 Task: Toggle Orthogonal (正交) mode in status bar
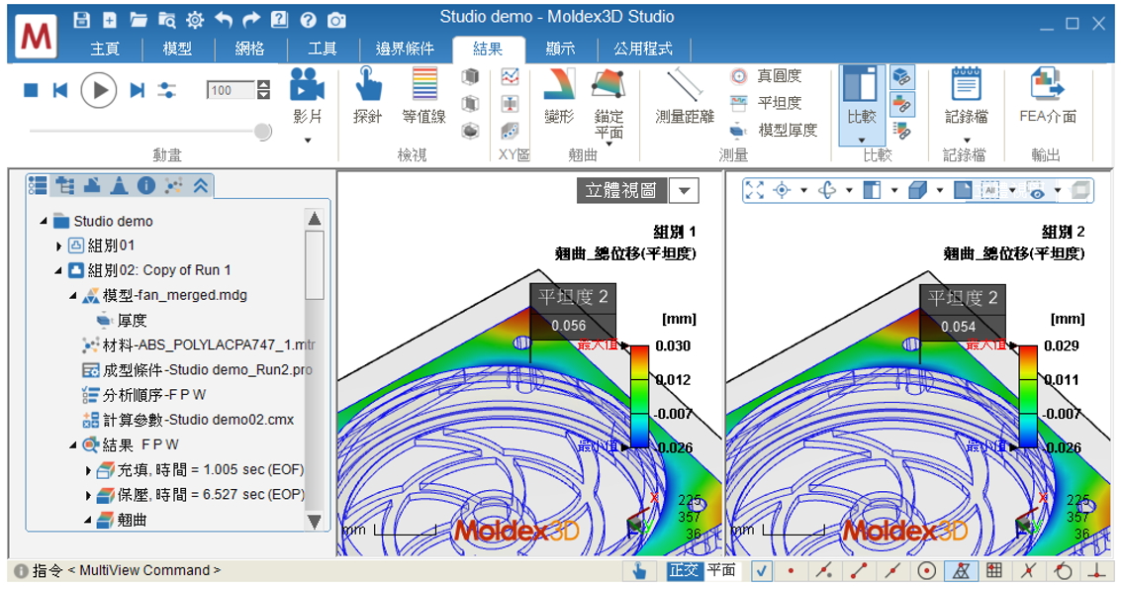(684, 570)
